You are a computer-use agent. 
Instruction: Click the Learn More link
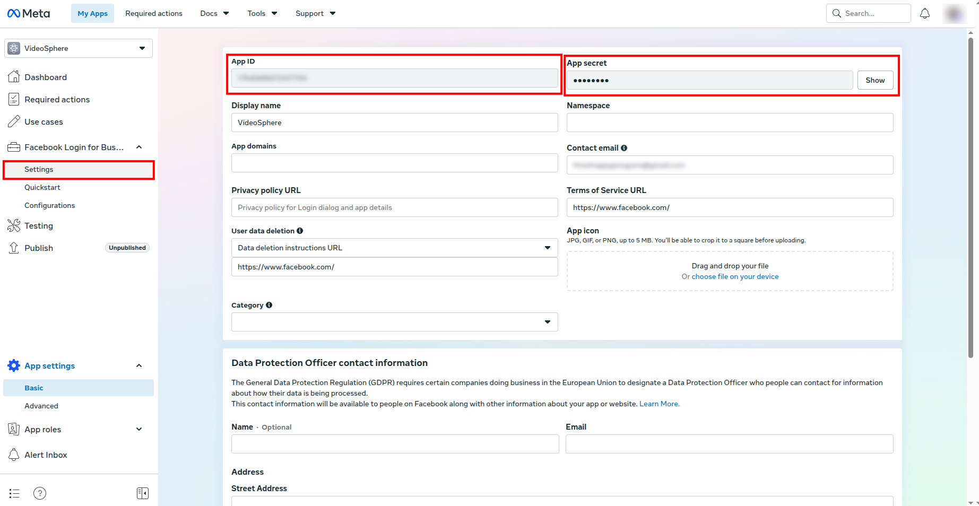point(659,404)
